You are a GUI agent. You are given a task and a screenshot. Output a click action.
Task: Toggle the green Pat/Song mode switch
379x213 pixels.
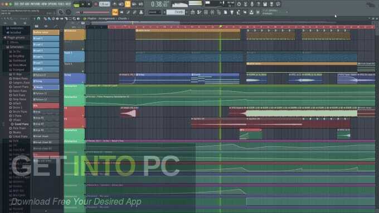pyautogui.click(x=76, y=5)
